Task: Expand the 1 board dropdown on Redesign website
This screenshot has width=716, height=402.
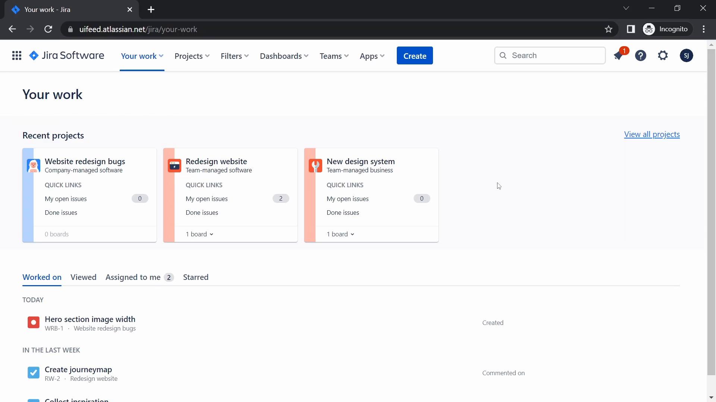Action: [x=199, y=234]
